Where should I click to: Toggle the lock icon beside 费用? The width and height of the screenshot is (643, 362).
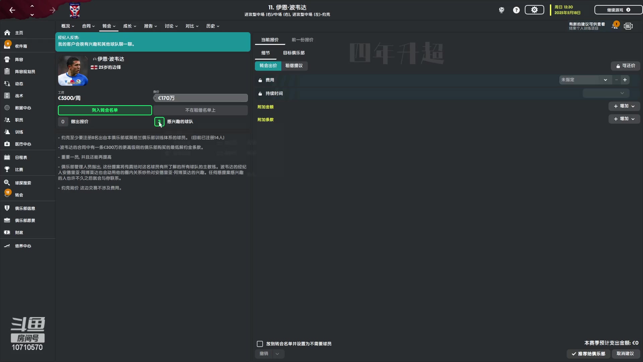click(x=260, y=80)
